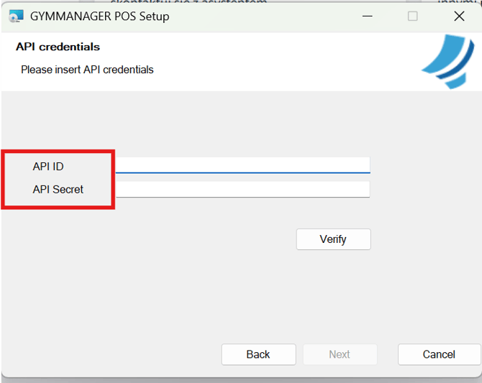The width and height of the screenshot is (482, 383).
Task: Click the blue GYMMANAGER logo
Action: click(x=447, y=63)
